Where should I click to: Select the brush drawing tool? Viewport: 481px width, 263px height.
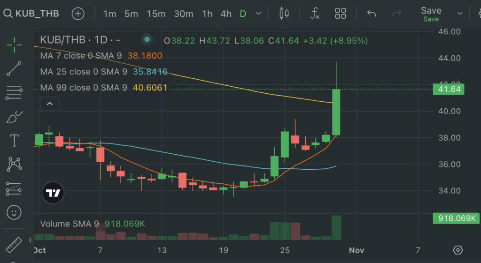click(14, 116)
